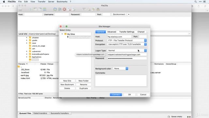
Task: Click the New Site button
Action: point(67,81)
